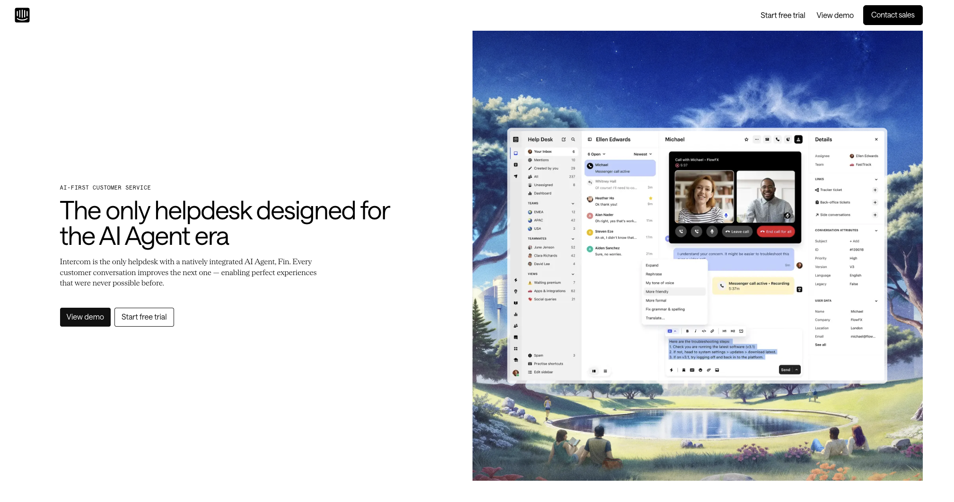Click the star icon in Michael's conversation header
This screenshot has height=502, width=954.
[746, 139]
